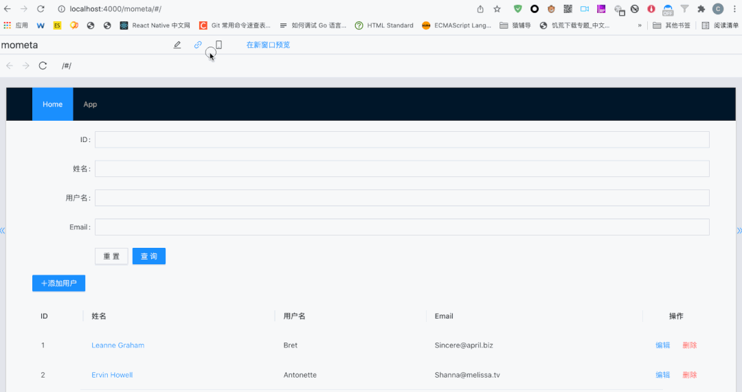Click 删除 for Leanne Graham row
Screen dimensions: 742x392
coord(690,345)
